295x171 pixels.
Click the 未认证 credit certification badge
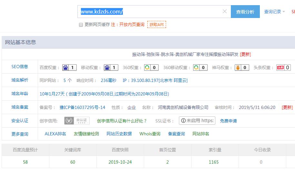click(77, 121)
